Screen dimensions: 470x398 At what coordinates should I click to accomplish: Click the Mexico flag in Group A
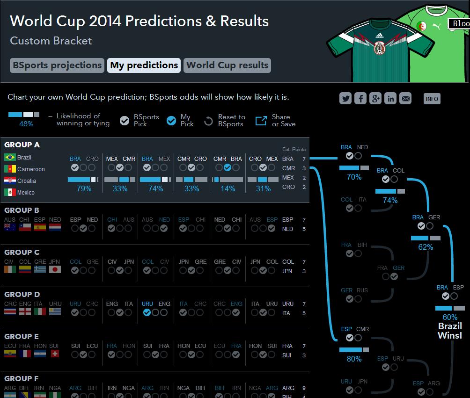10,192
